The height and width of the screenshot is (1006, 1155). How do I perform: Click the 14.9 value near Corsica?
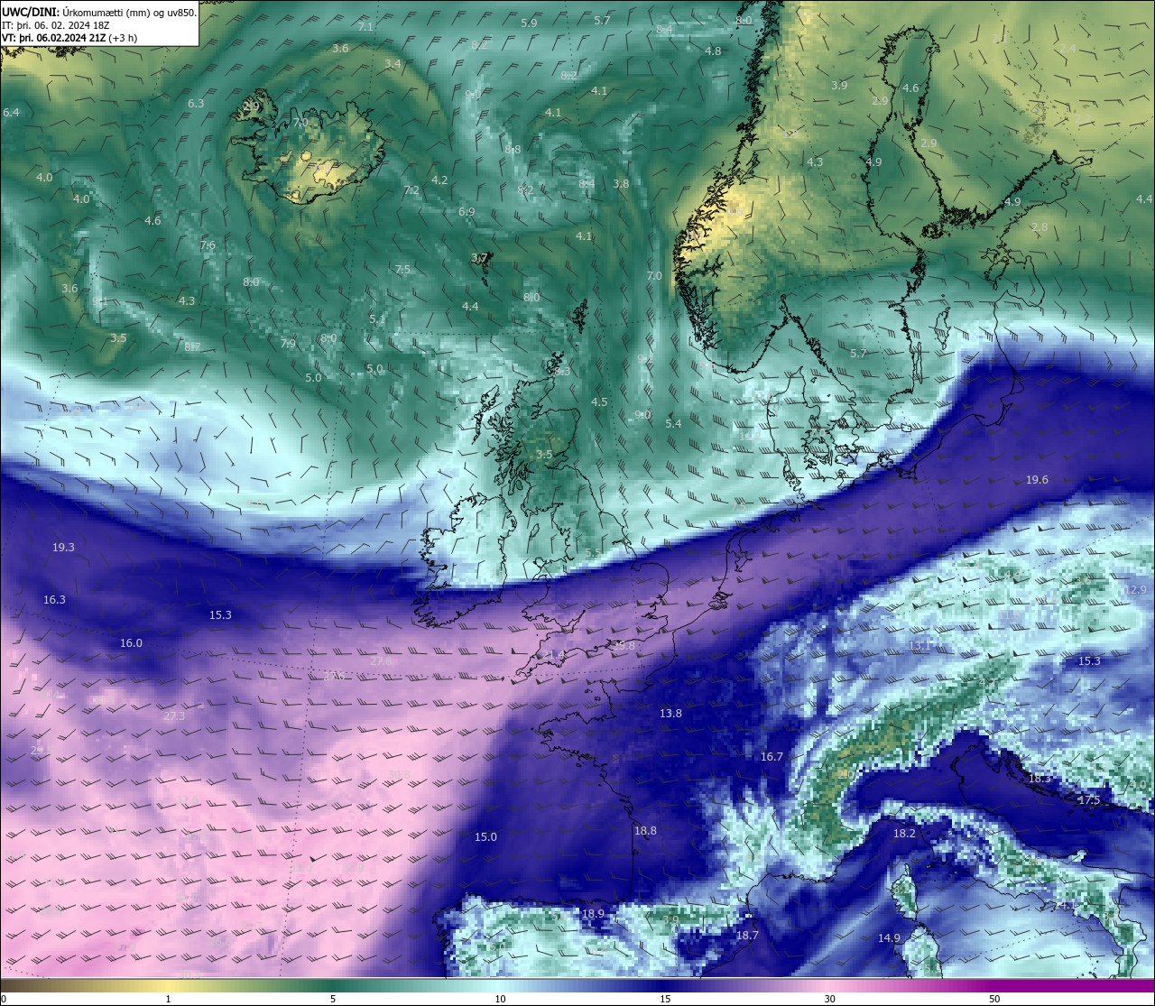pyautogui.click(x=889, y=938)
